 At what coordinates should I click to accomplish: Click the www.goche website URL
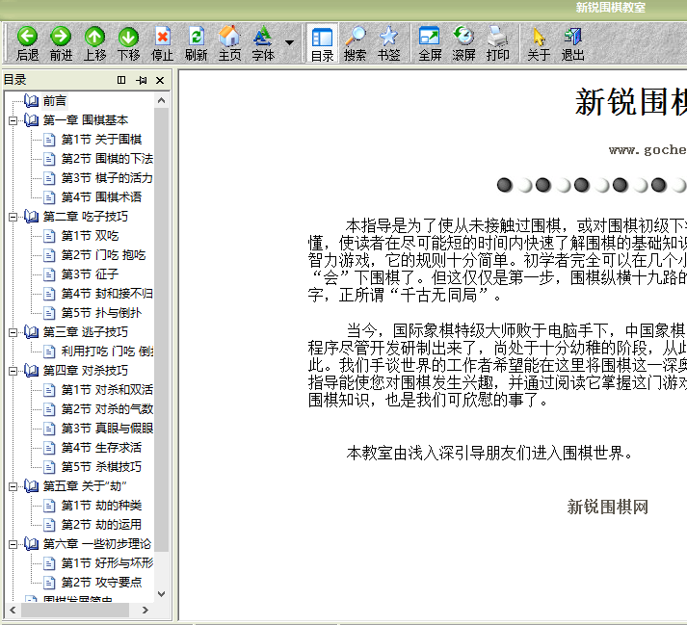[x=647, y=150]
